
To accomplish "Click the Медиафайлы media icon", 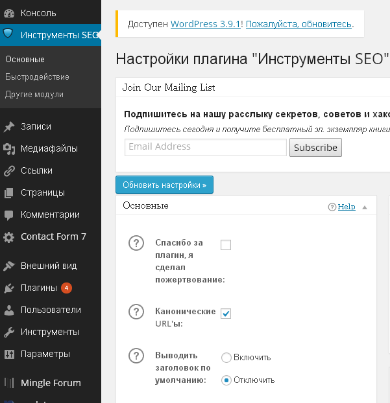I will click(9, 149).
